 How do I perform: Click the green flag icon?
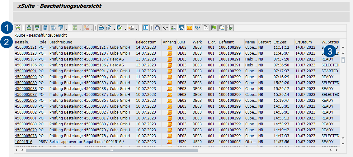tap(214, 28)
